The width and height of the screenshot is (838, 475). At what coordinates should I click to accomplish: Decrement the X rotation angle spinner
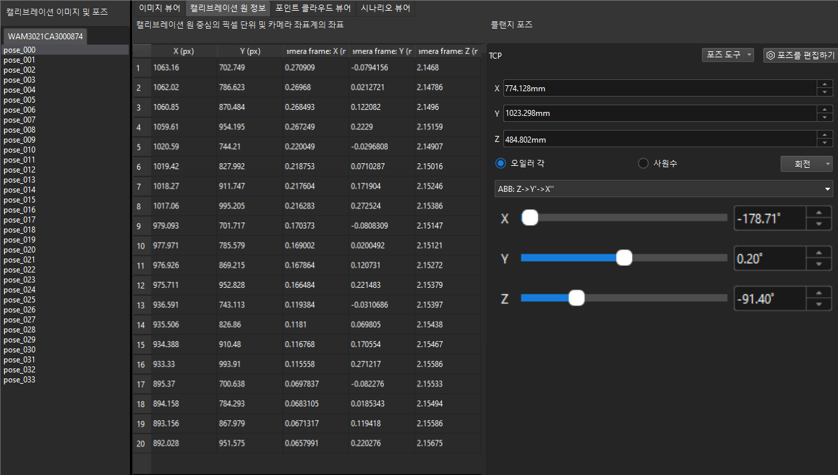pos(819,224)
